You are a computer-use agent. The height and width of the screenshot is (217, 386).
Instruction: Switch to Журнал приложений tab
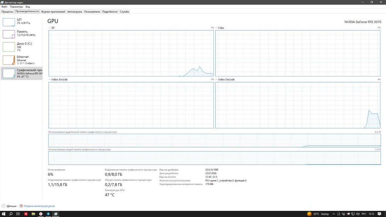point(53,12)
